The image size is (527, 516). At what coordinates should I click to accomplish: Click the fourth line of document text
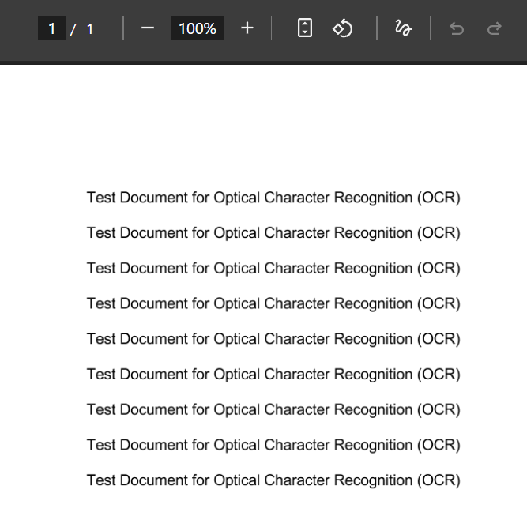[273, 303]
